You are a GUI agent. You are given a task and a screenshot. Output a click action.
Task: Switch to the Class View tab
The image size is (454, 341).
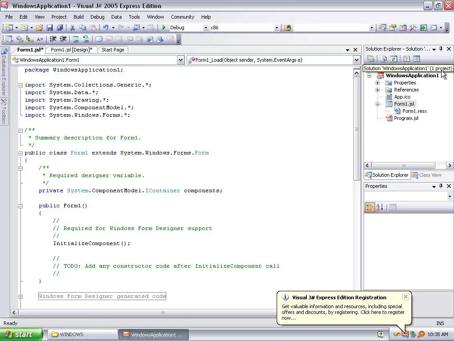(427, 175)
